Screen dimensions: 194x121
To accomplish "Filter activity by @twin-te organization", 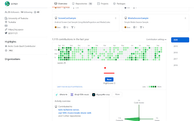I will 62,95.
